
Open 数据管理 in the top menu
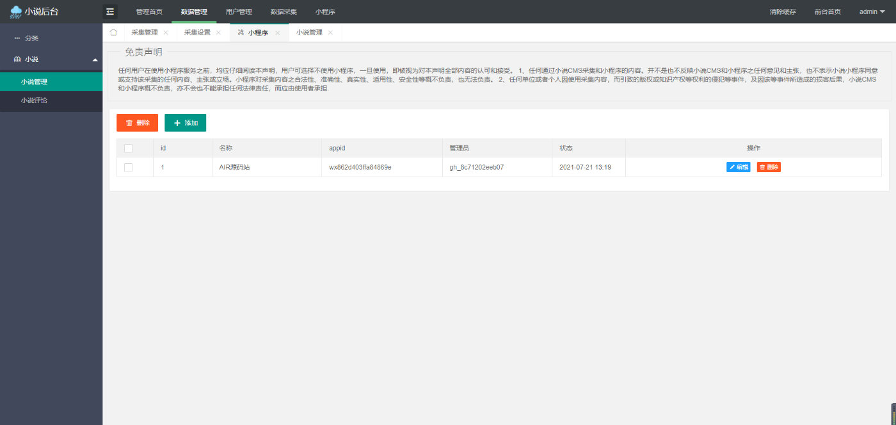pyautogui.click(x=194, y=12)
